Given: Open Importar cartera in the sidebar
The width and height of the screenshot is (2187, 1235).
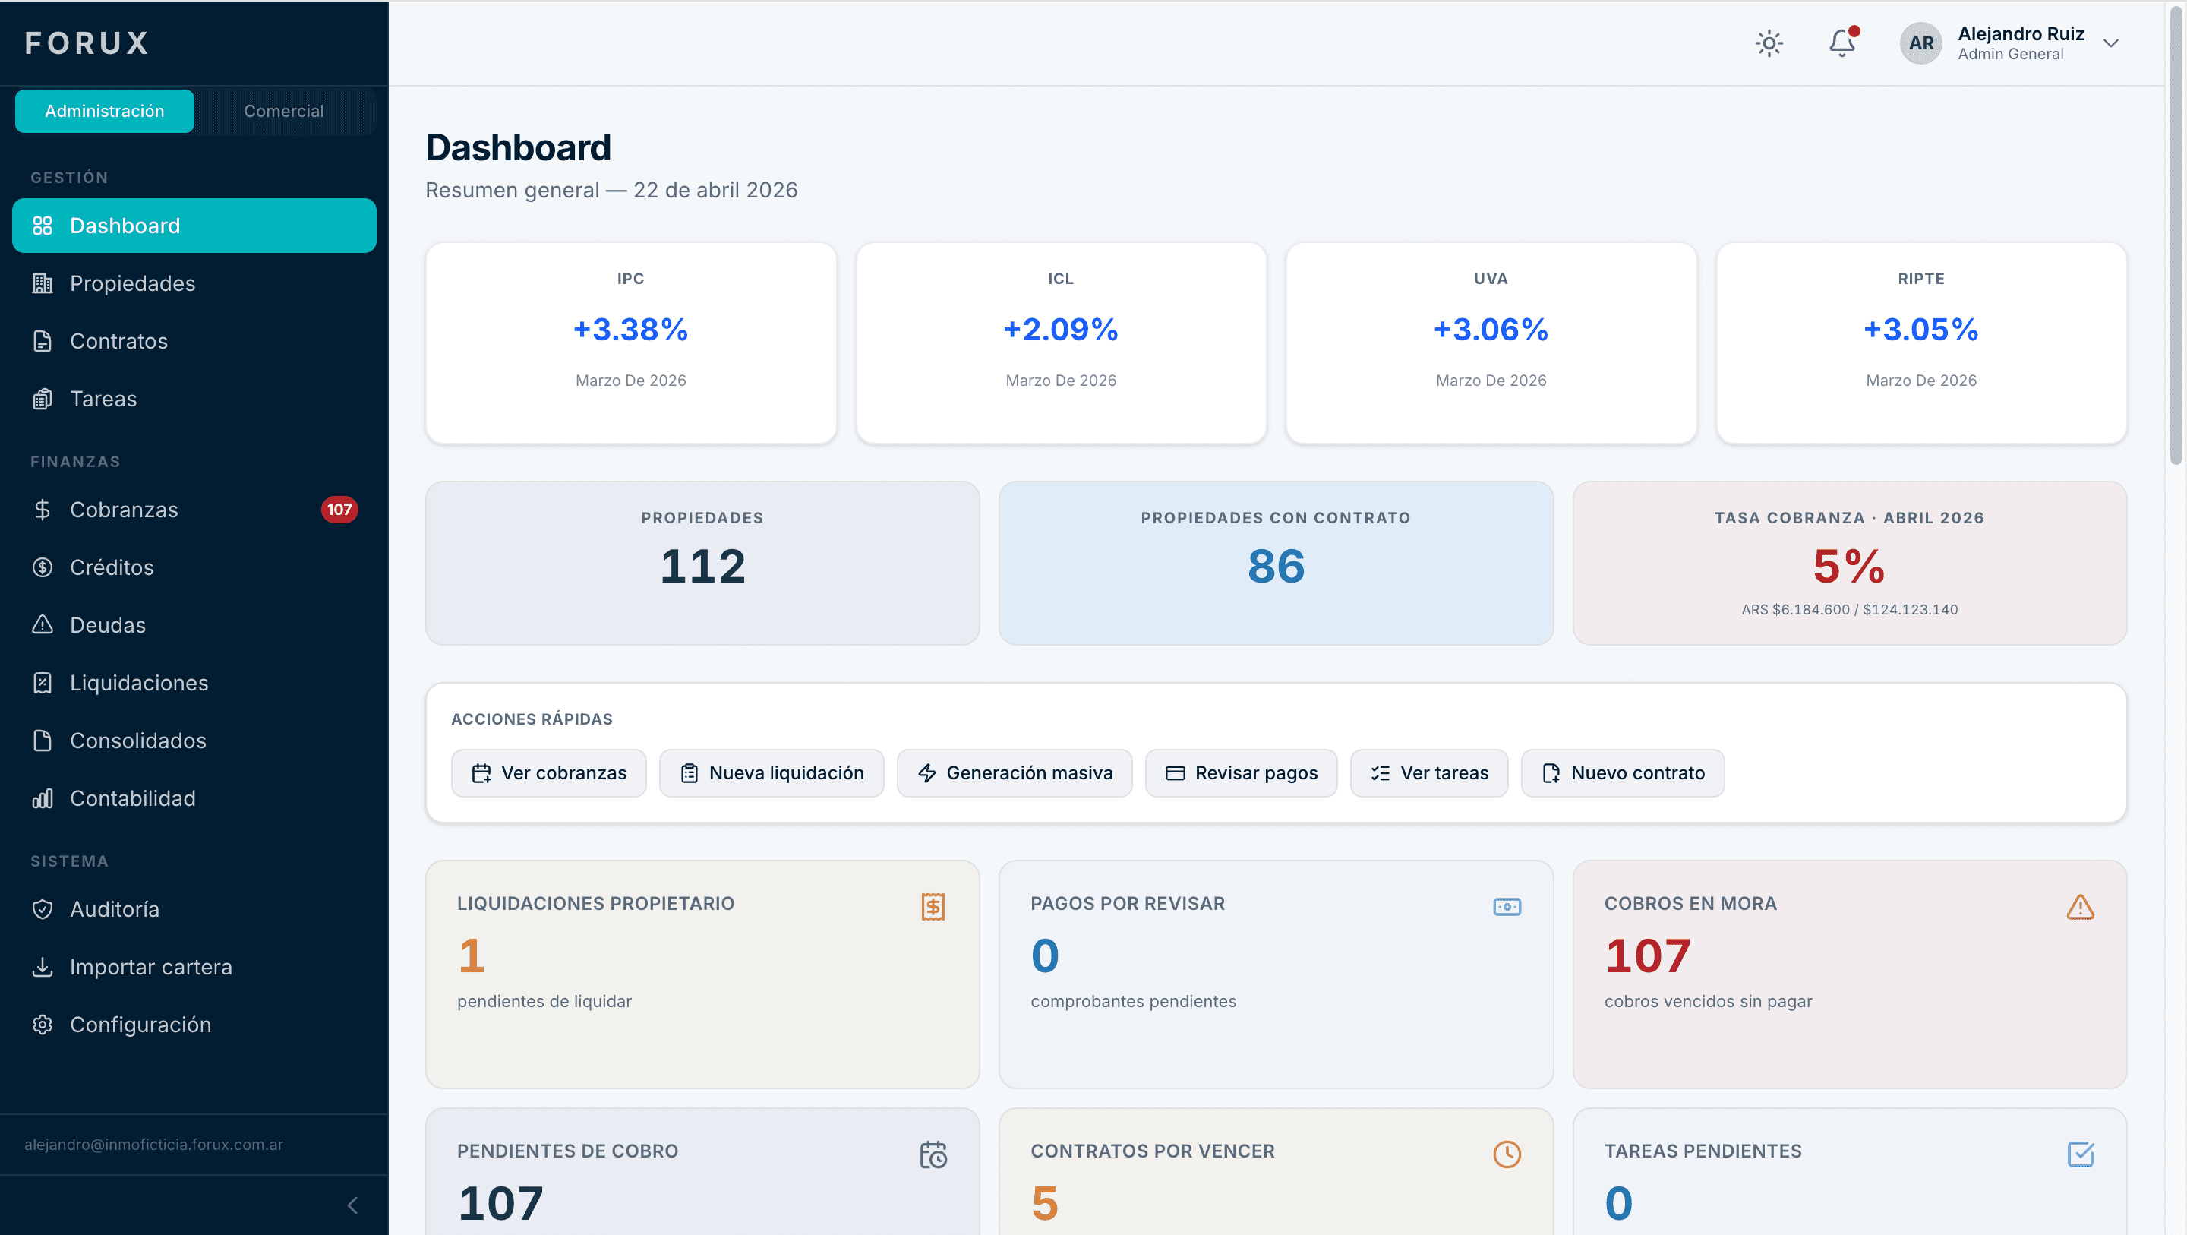Looking at the screenshot, I should click(194, 968).
